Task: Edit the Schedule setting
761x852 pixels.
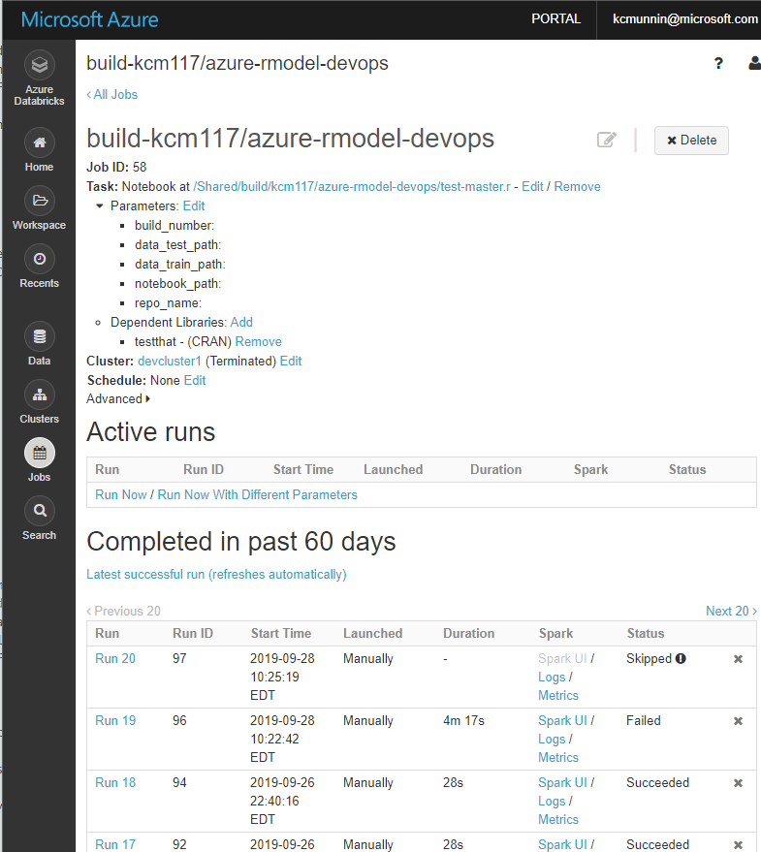Action: pyautogui.click(x=195, y=380)
